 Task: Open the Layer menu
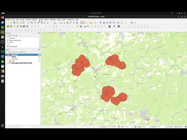(x=22, y=20)
